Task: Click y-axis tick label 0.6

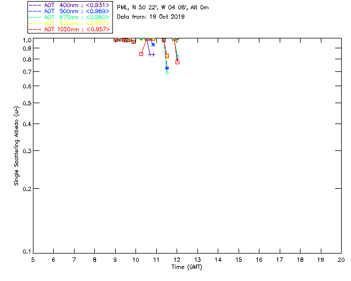Action: (x=27, y=86)
